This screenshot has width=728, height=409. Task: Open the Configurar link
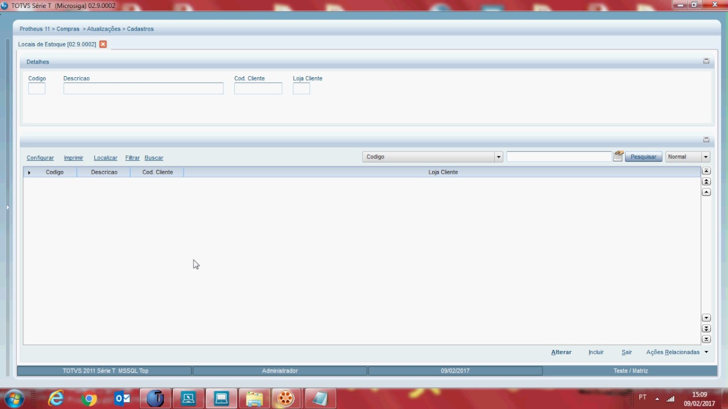coord(40,158)
